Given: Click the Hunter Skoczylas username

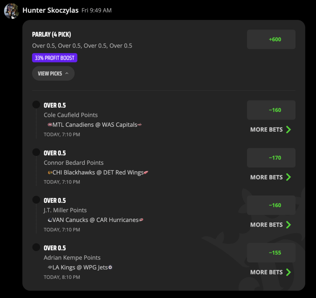Looking at the screenshot, I should point(50,10).
